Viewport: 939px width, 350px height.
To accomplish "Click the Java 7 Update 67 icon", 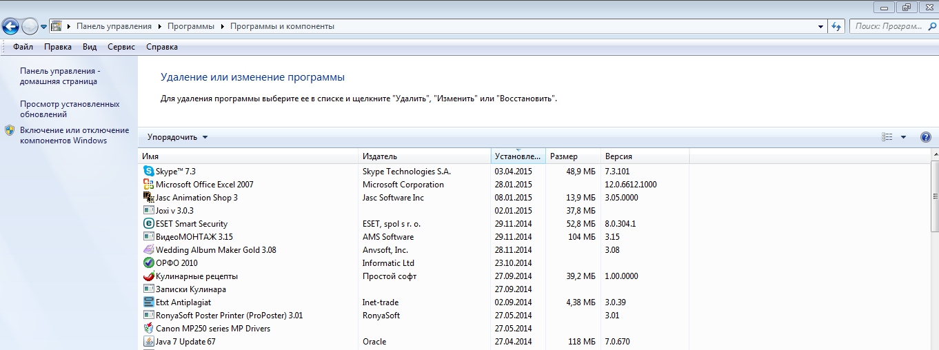I will [148, 341].
